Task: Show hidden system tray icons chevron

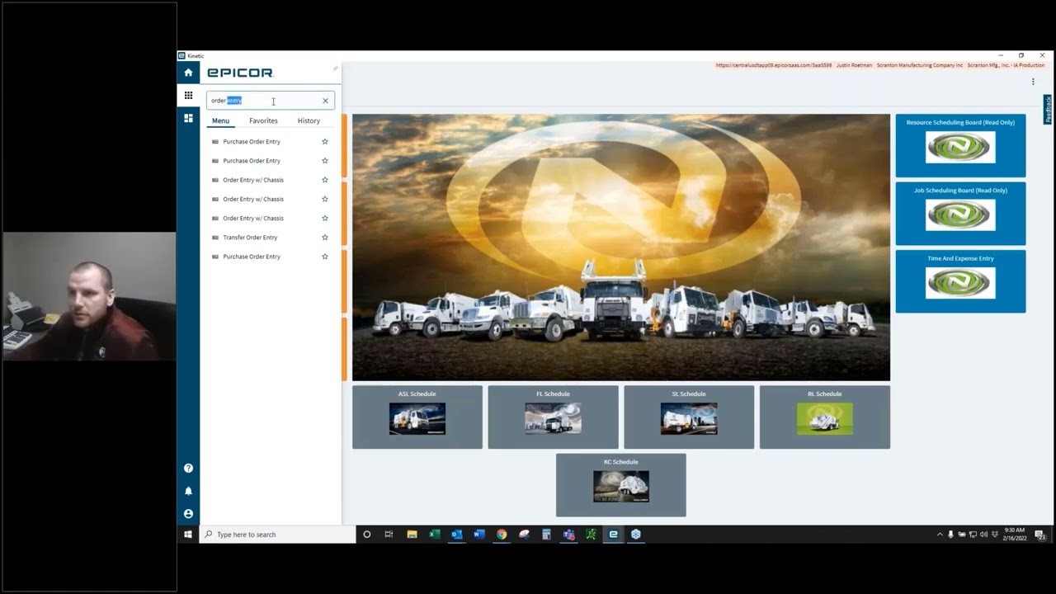Action: tap(940, 535)
